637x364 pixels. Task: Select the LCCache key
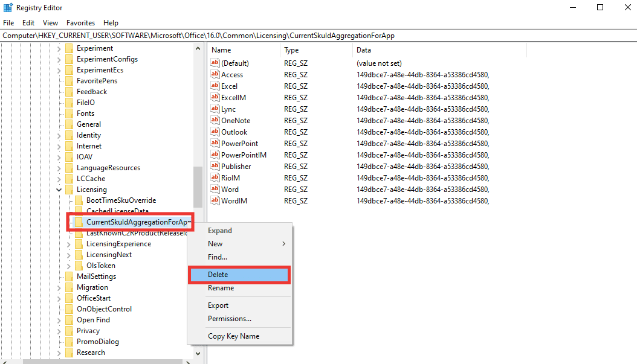(x=91, y=179)
